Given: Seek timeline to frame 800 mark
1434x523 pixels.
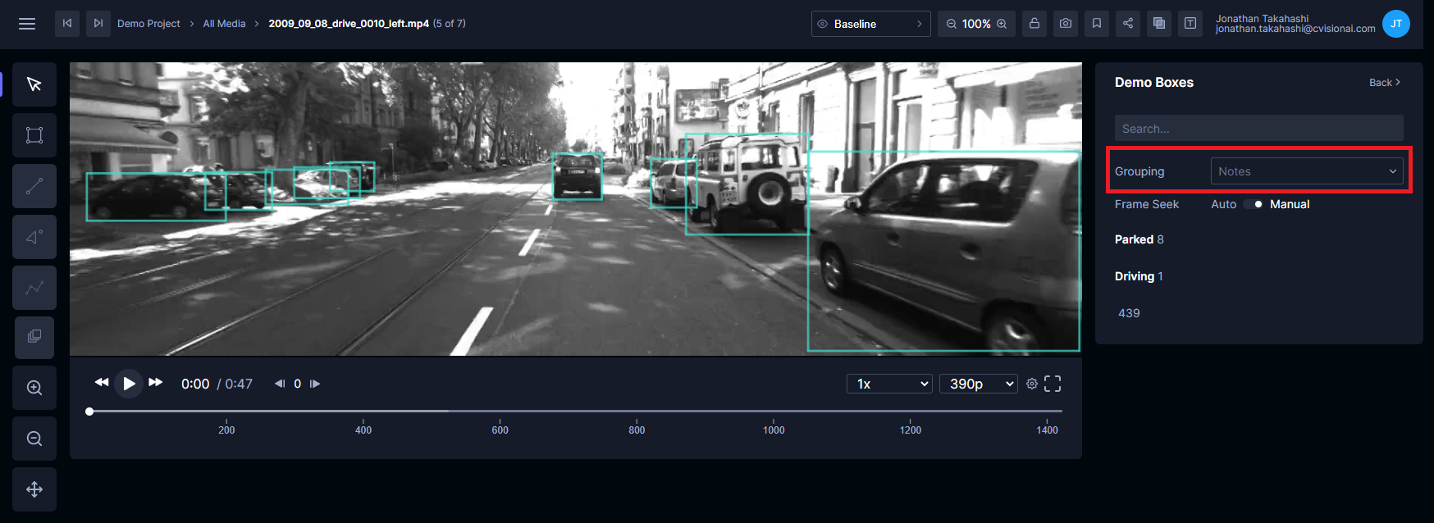Looking at the screenshot, I should 637,412.
